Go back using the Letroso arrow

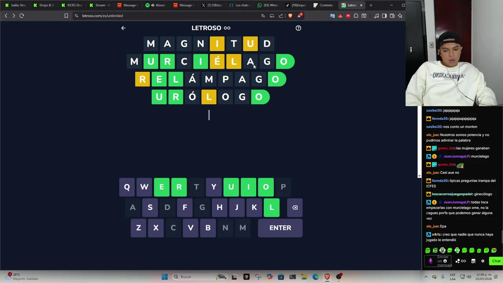pos(123,28)
